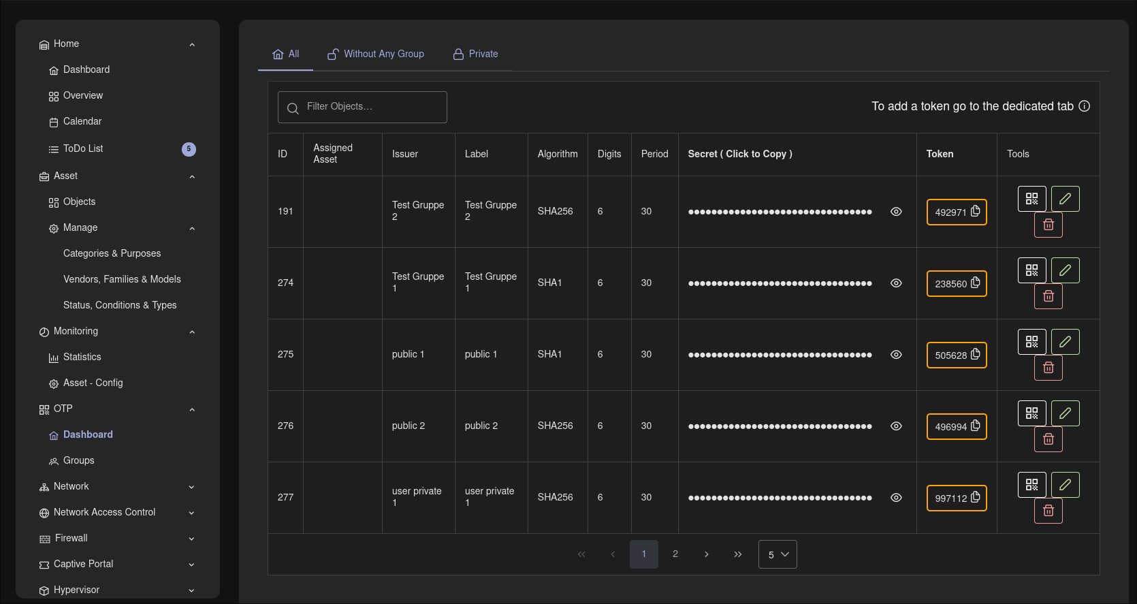Focus the Filter Objects search field
1137x604 pixels.
point(362,107)
